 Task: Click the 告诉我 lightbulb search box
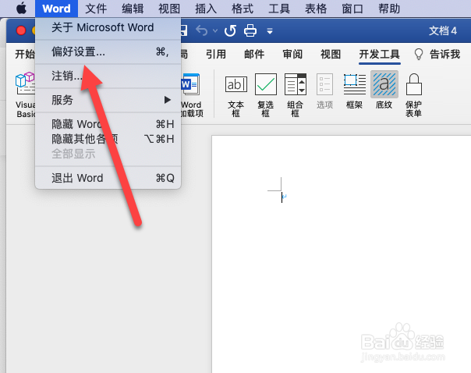point(437,55)
